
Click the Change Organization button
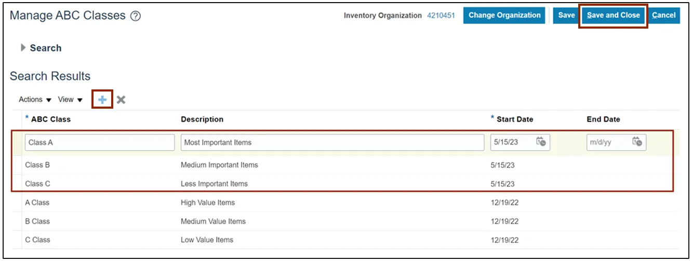tap(504, 16)
